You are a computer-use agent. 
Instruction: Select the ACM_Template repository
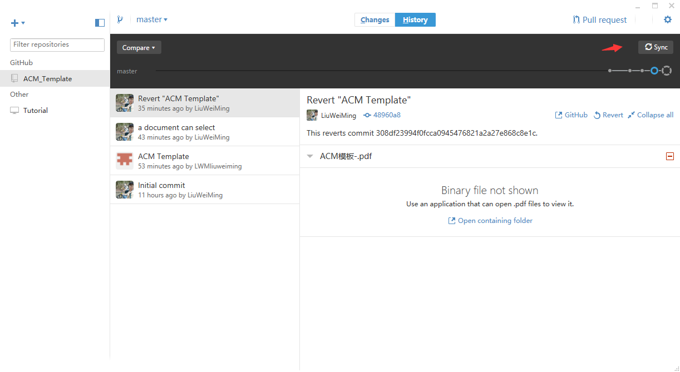(x=55, y=78)
